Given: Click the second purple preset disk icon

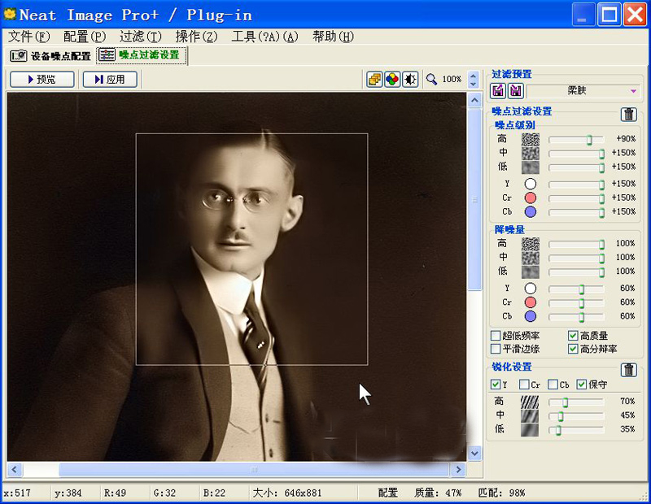Looking at the screenshot, I should pyautogui.click(x=516, y=90).
